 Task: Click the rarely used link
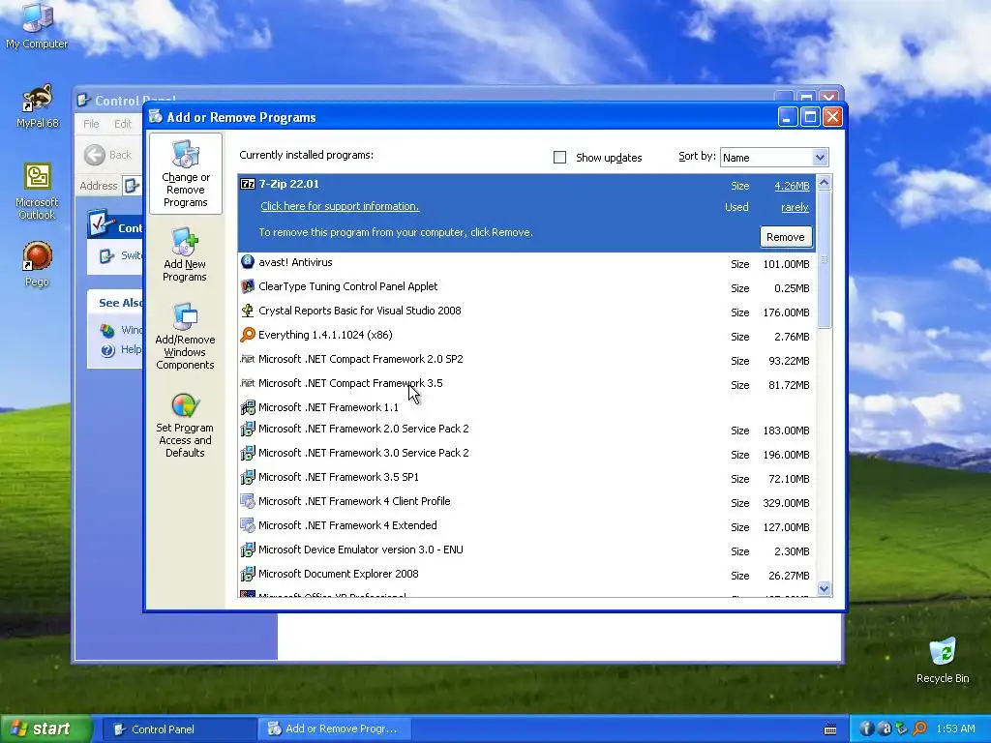click(795, 207)
